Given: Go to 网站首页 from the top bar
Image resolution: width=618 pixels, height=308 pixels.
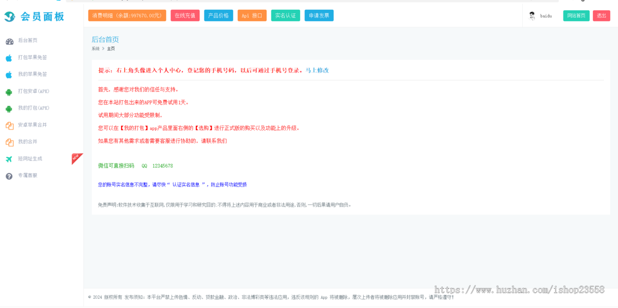Looking at the screenshot, I should (x=576, y=15).
